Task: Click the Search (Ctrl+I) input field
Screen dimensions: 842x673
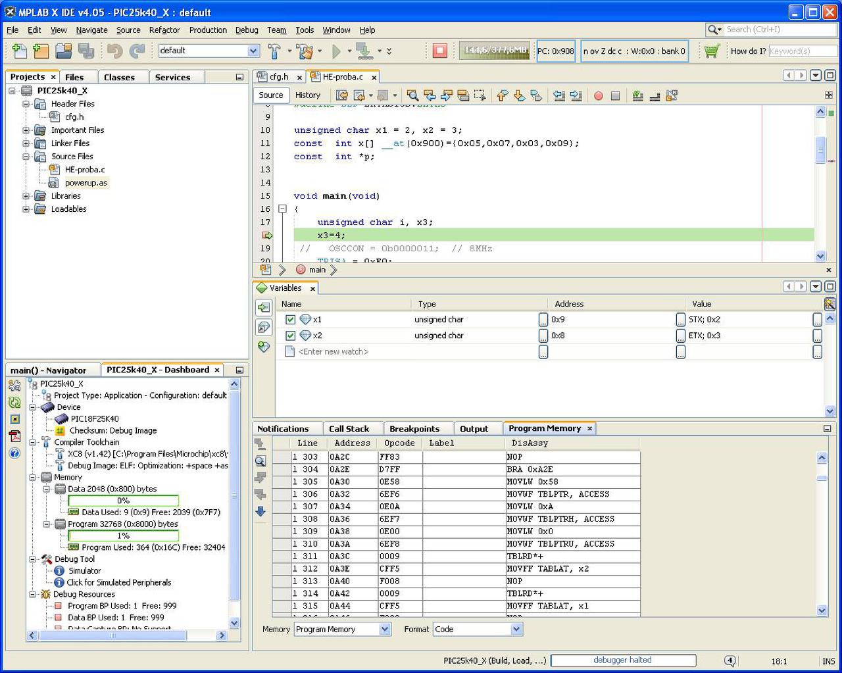Action: [x=779, y=30]
